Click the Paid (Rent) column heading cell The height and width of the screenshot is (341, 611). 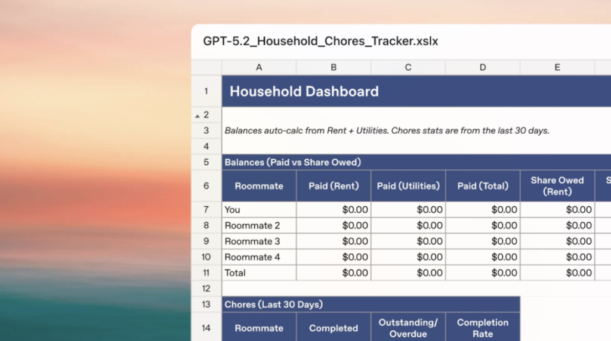(x=334, y=186)
